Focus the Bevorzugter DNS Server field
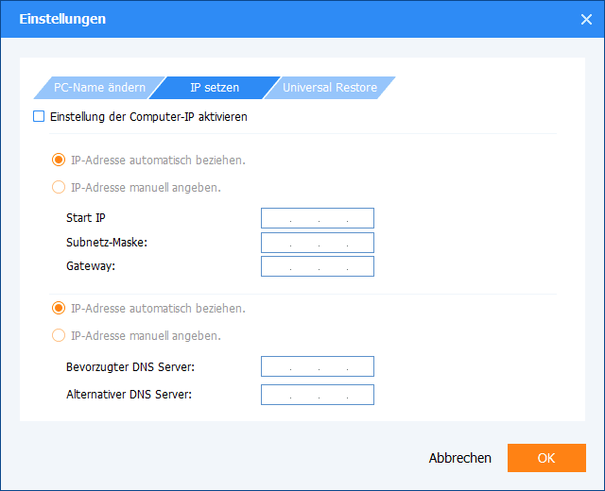Viewport: 605px width, 491px height. (318, 366)
